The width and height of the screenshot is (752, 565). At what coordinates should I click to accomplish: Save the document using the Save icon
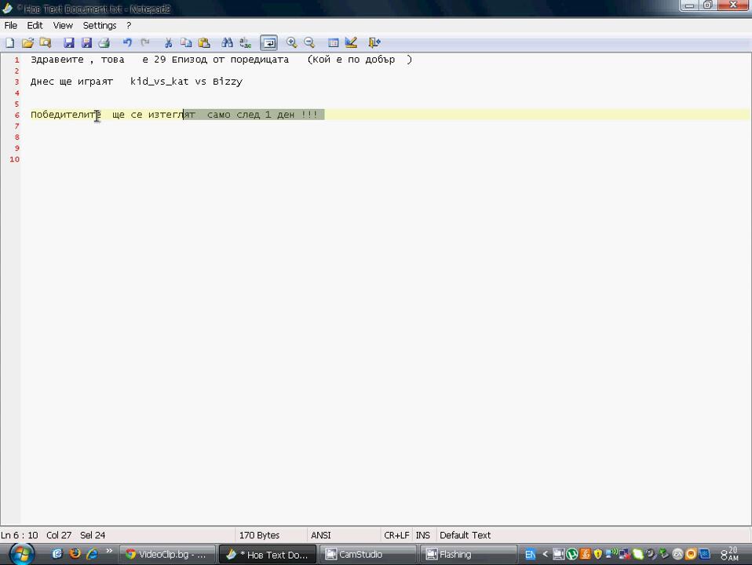(x=68, y=42)
